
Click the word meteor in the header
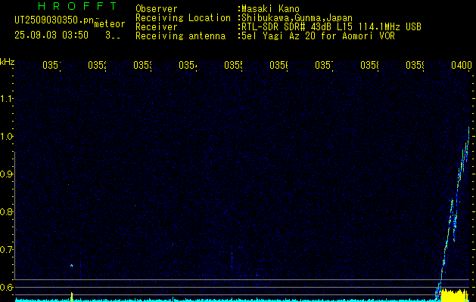click(110, 24)
